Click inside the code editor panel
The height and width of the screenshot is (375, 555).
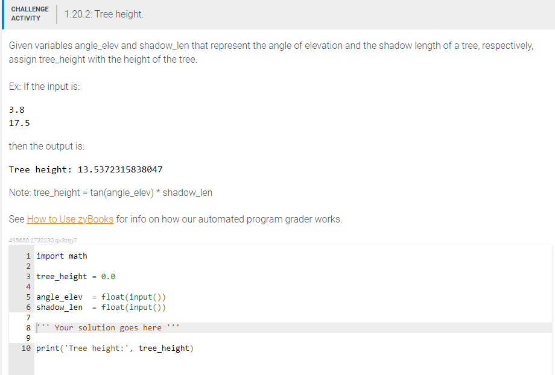pyautogui.click(x=271, y=301)
